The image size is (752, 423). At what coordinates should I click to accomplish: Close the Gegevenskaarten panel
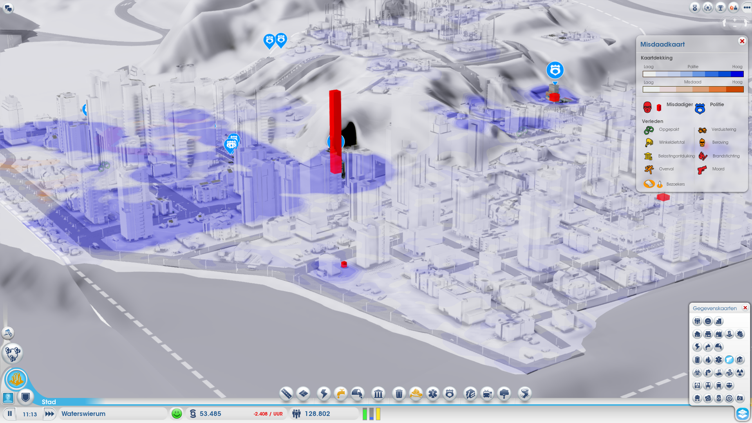pos(745,308)
